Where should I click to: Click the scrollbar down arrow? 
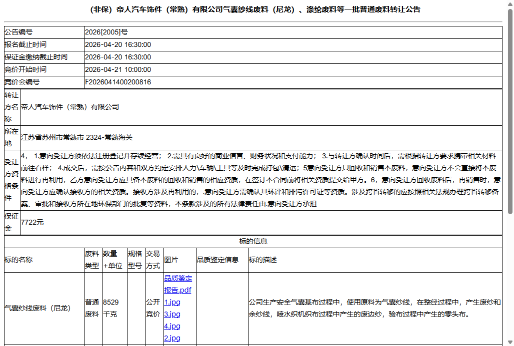click(x=510, y=343)
